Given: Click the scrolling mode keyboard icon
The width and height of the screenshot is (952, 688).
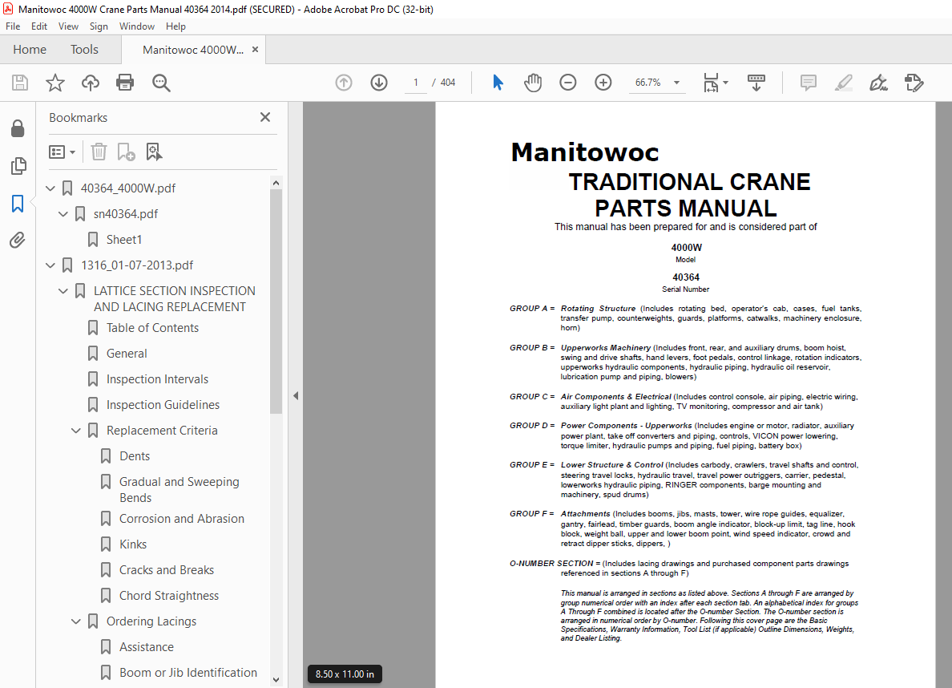Looking at the screenshot, I should [756, 83].
